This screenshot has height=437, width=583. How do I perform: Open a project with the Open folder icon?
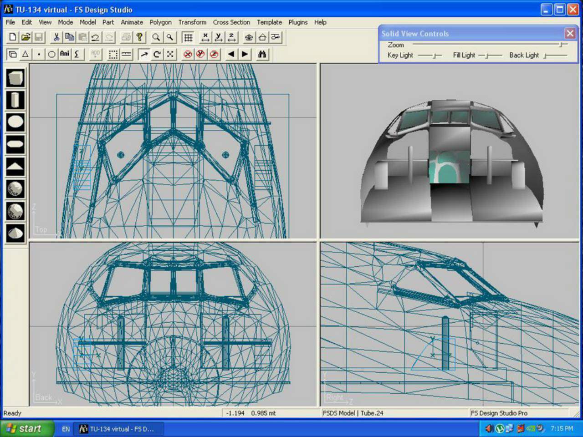[26, 37]
